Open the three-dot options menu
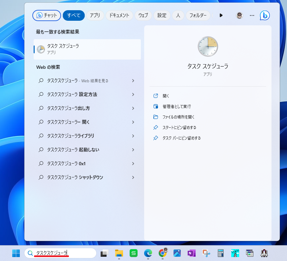 pos(252,15)
